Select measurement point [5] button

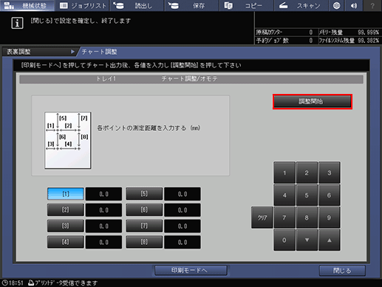click(x=144, y=194)
